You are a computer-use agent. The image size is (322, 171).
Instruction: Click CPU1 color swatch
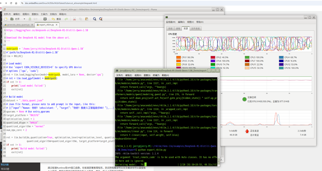pyautogui.click(x=178, y=57)
